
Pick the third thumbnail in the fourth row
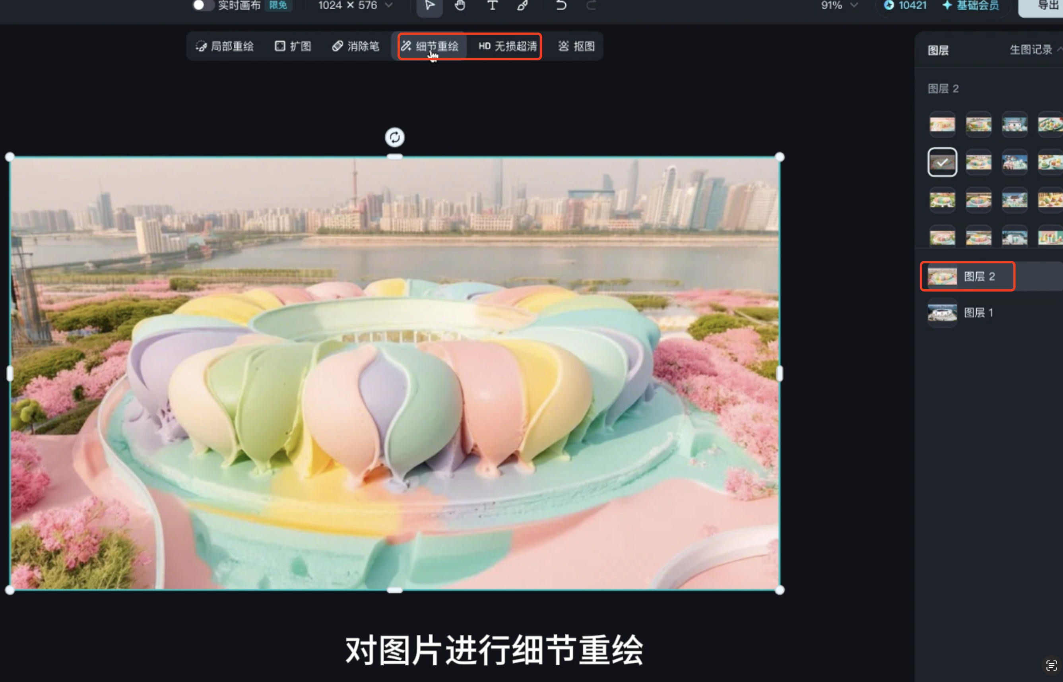click(x=1015, y=236)
